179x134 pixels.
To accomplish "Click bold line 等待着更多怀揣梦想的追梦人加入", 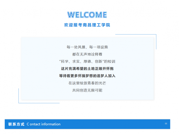I will tap(87, 76).
